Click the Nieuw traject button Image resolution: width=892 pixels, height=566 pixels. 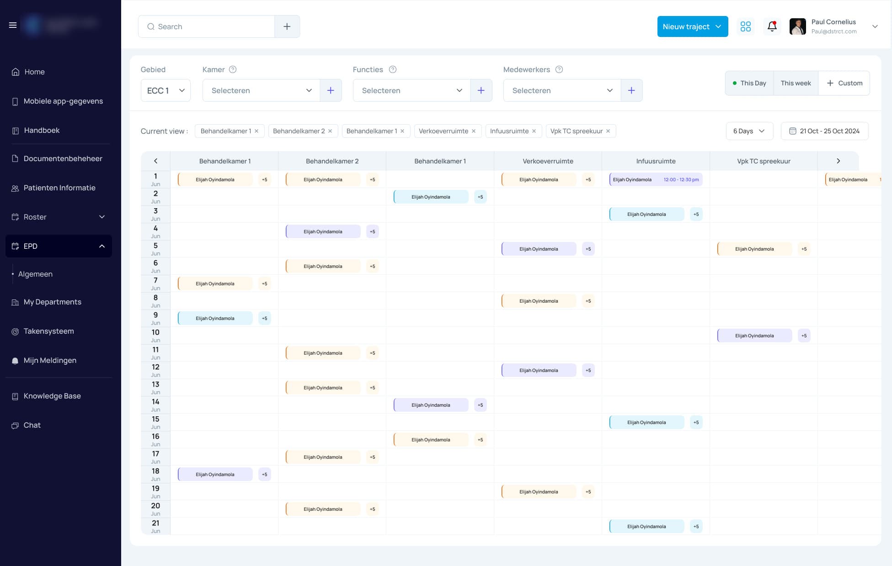[x=692, y=26]
